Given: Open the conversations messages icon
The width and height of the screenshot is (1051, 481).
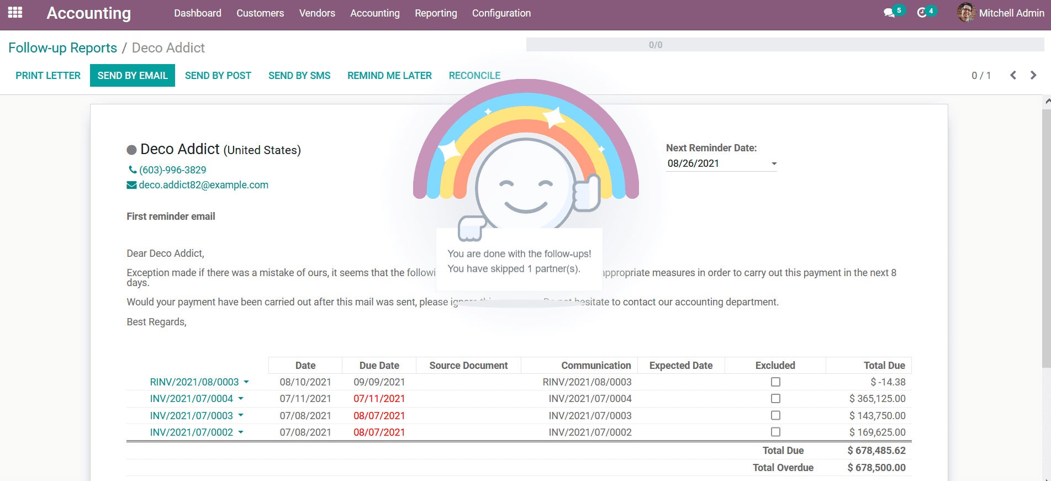Looking at the screenshot, I should pyautogui.click(x=889, y=13).
